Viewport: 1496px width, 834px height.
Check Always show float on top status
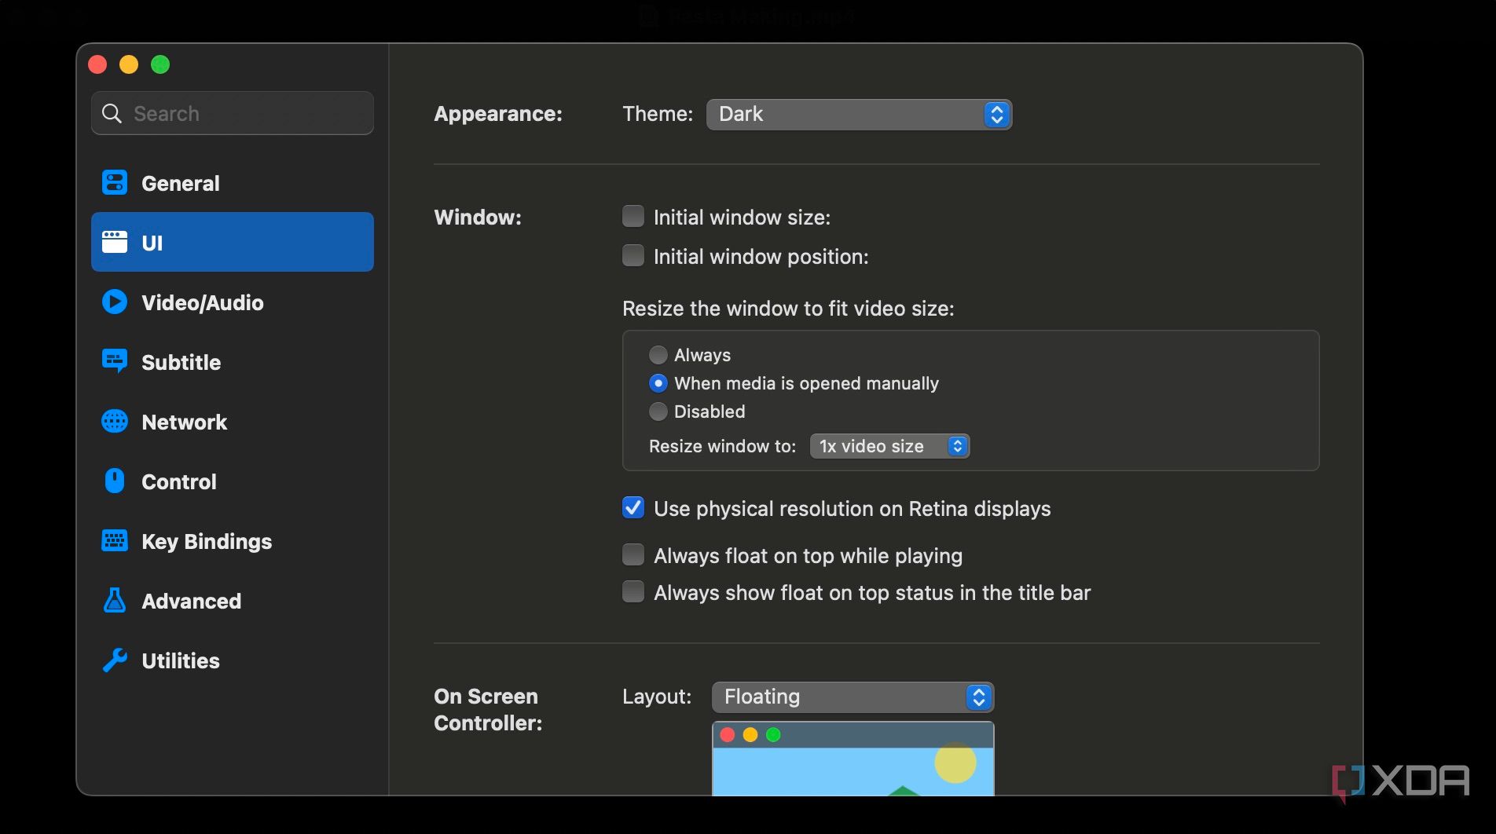[x=633, y=591]
